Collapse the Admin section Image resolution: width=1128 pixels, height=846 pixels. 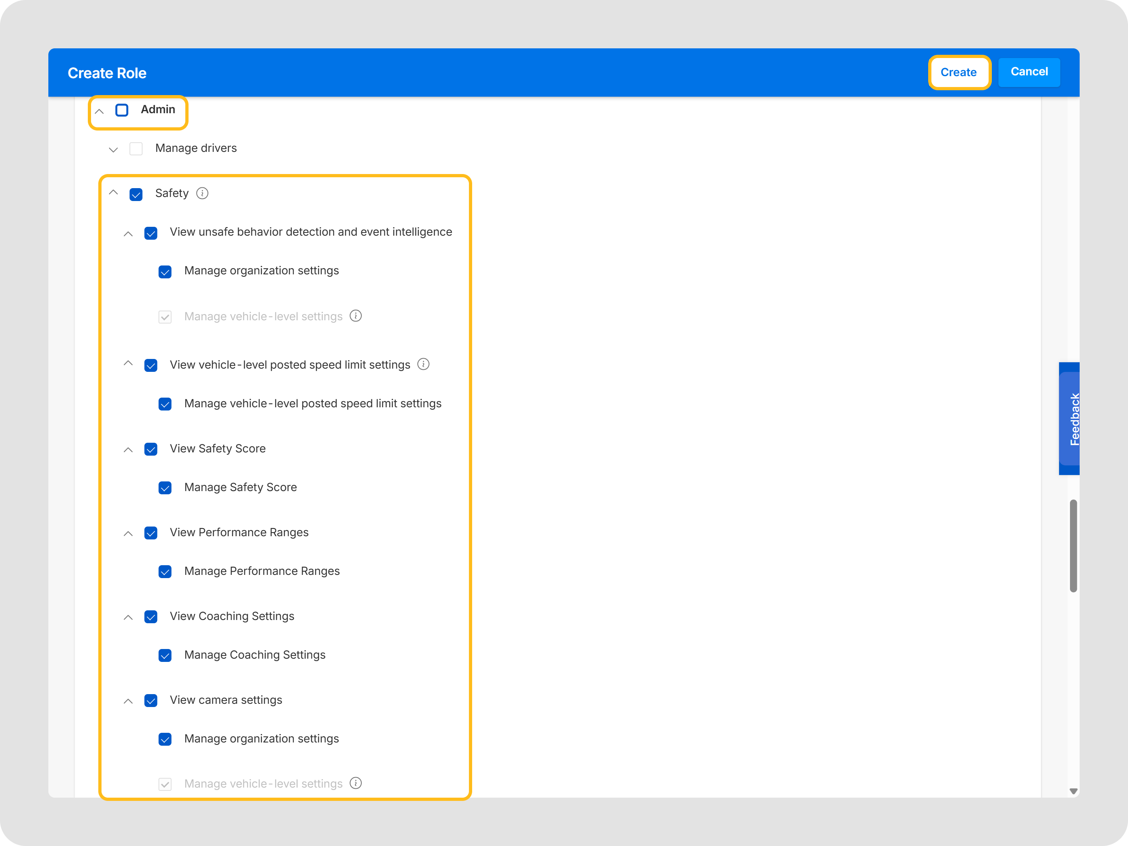(x=100, y=111)
